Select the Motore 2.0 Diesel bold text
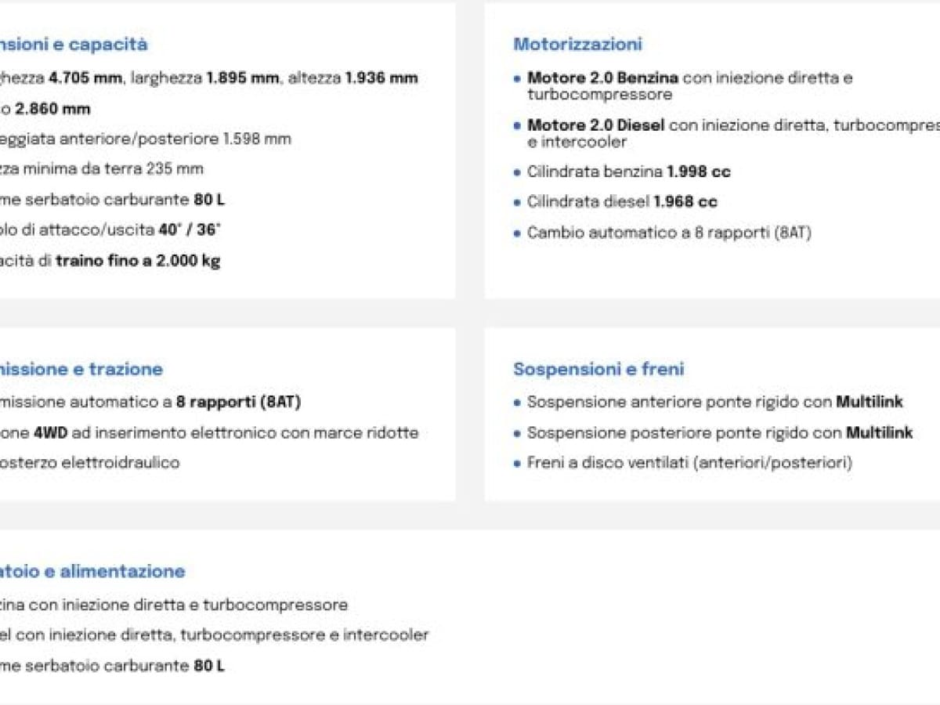 tap(596, 125)
